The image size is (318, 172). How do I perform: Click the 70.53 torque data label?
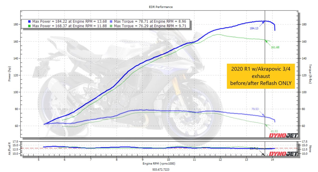click(255, 109)
